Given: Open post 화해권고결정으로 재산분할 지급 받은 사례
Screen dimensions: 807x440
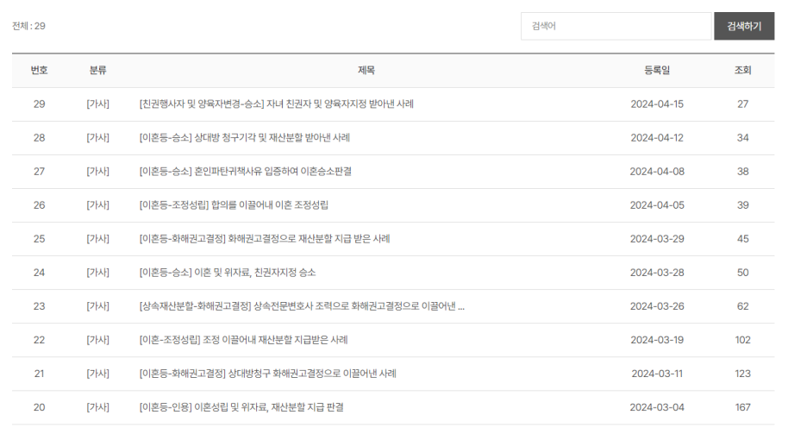Looking at the screenshot, I should point(265,238).
